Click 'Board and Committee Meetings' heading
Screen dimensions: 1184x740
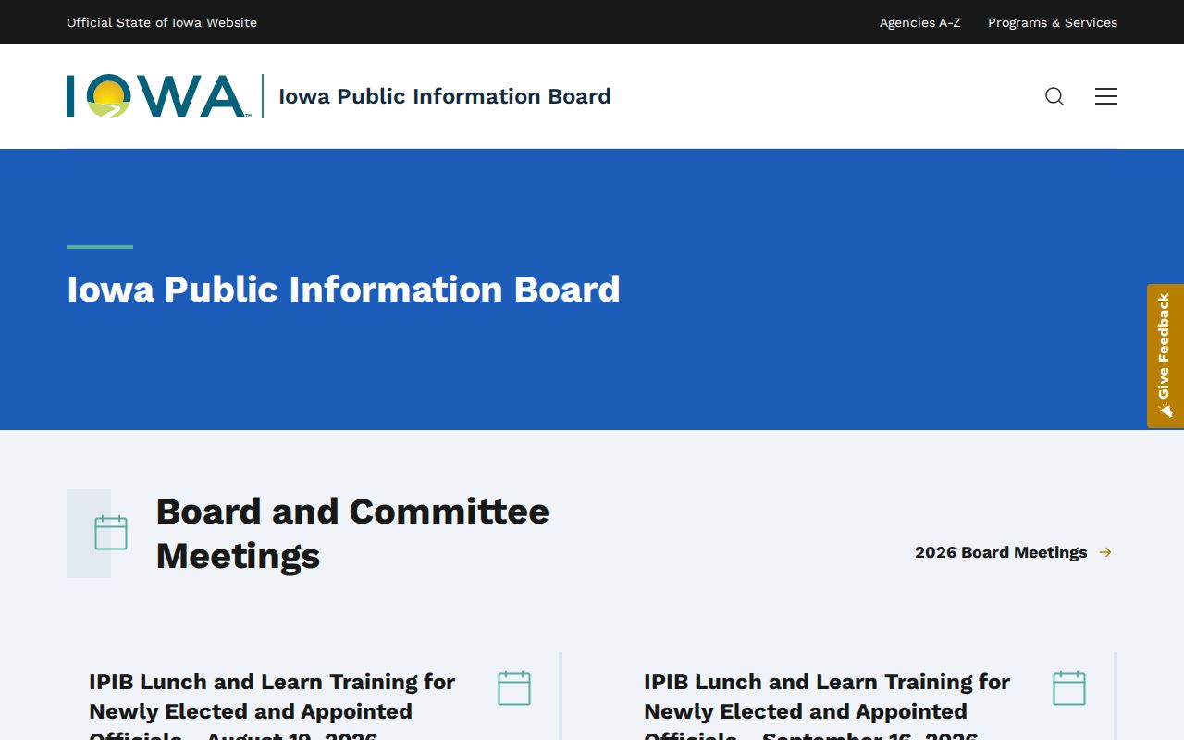pyautogui.click(x=352, y=534)
